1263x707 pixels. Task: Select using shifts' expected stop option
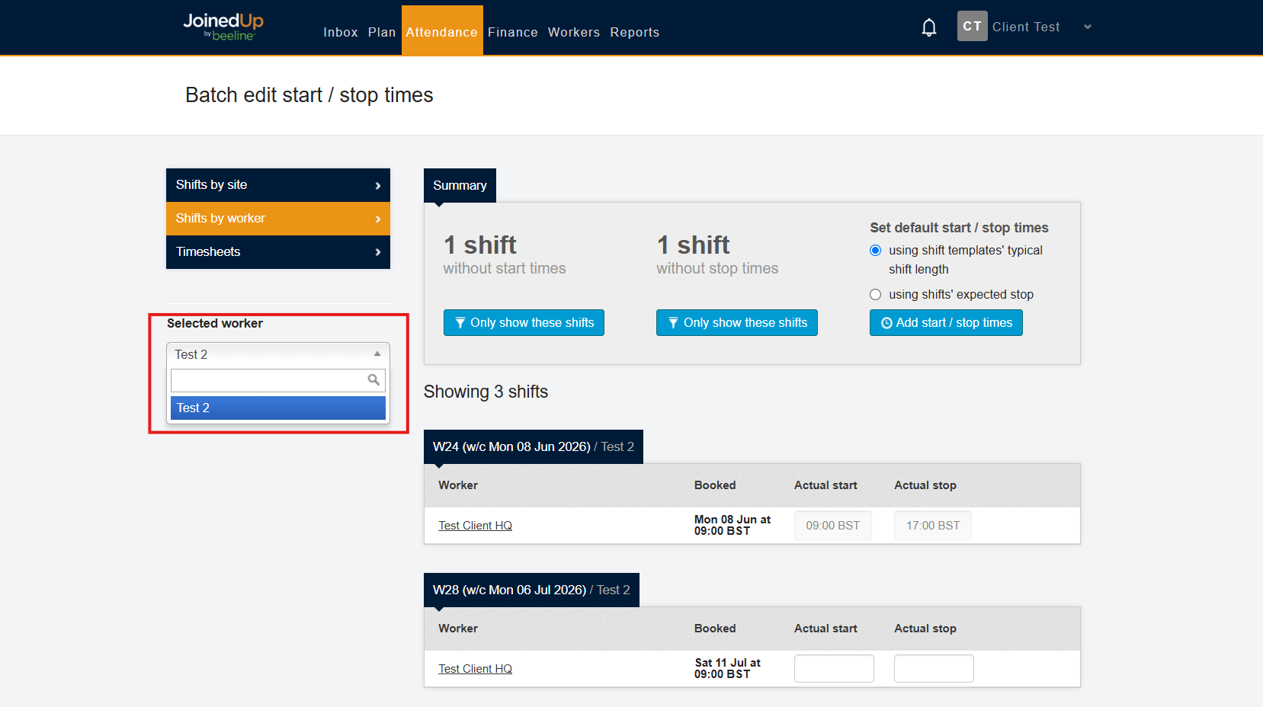tap(875, 295)
